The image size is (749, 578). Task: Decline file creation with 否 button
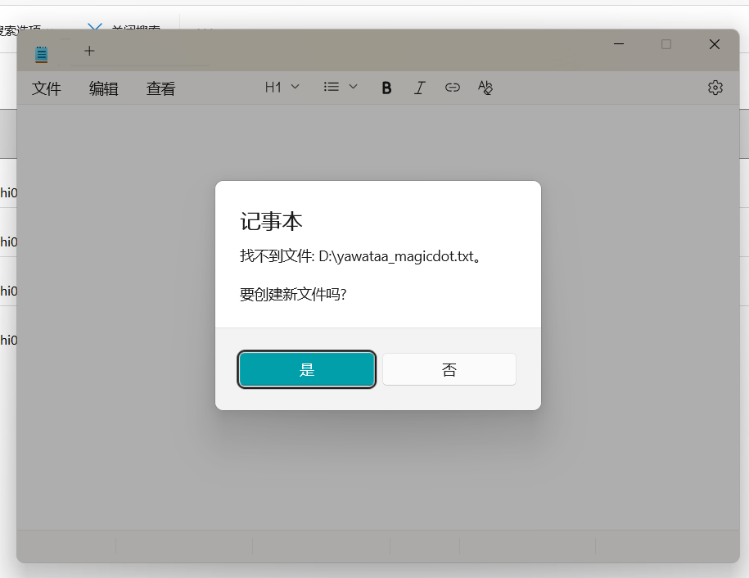click(x=449, y=369)
